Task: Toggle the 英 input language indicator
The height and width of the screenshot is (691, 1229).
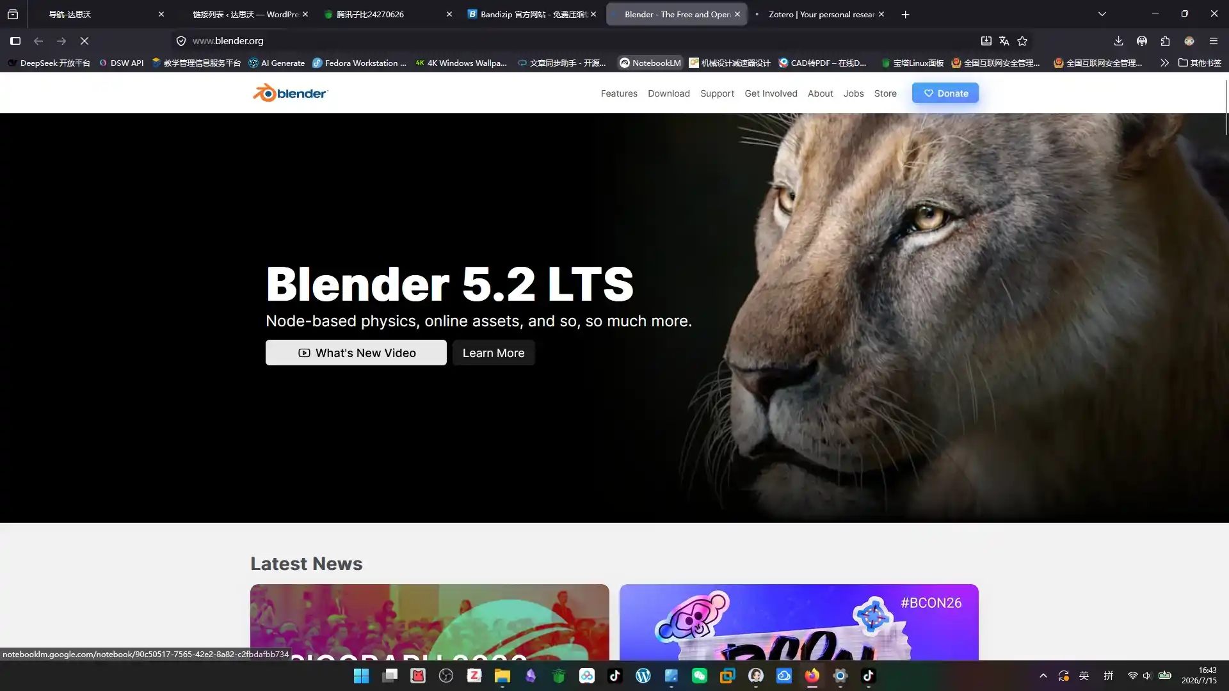Action: pyautogui.click(x=1084, y=676)
